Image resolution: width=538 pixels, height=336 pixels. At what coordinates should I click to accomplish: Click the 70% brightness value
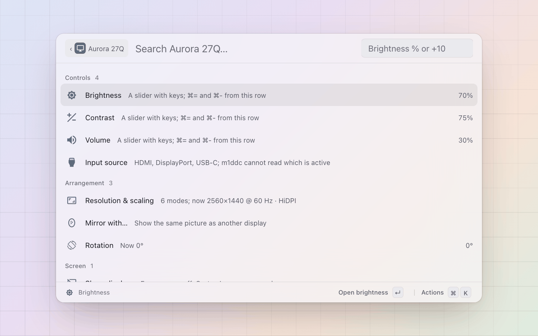(x=466, y=95)
